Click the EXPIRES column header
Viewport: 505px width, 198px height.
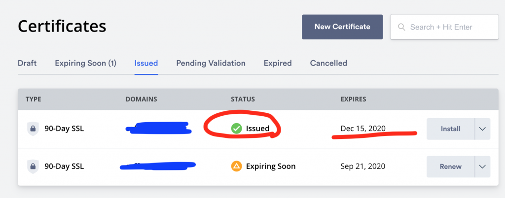pyautogui.click(x=353, y=99)
